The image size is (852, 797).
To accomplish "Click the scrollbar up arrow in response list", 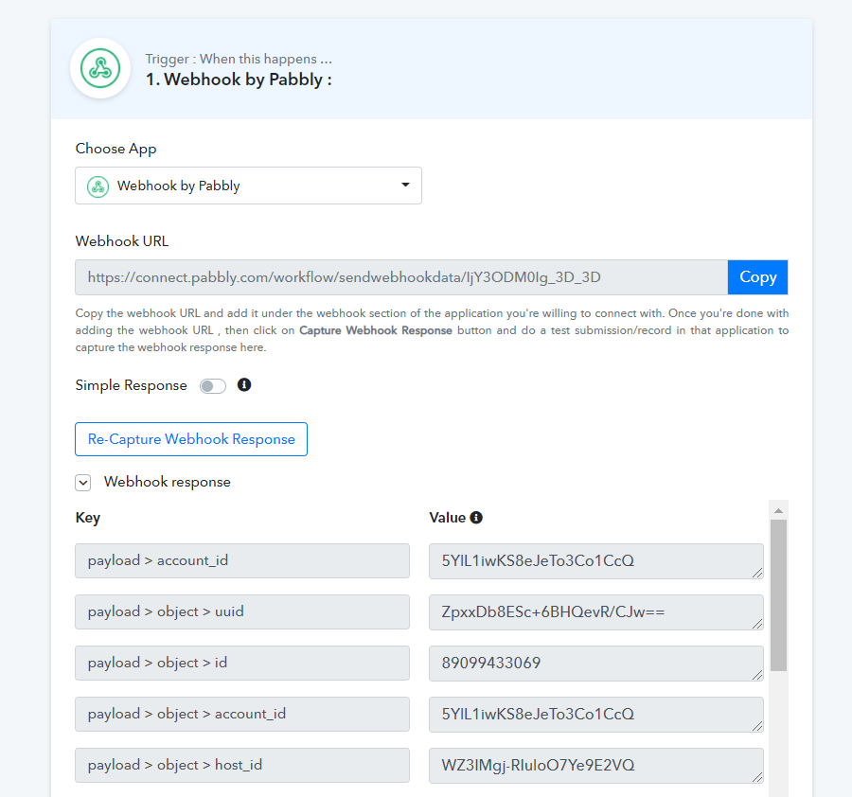I will [779, 510].
